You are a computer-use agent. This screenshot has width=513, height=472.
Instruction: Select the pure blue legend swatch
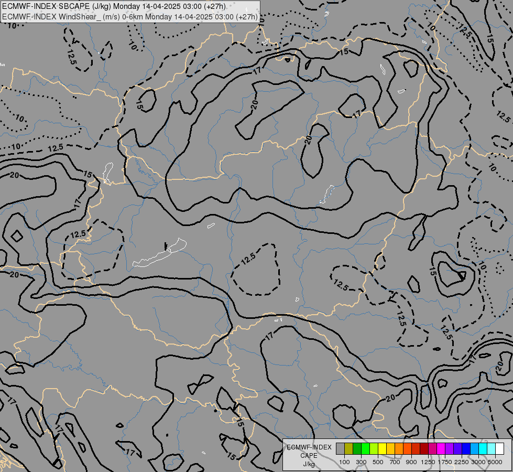[466, 448]
